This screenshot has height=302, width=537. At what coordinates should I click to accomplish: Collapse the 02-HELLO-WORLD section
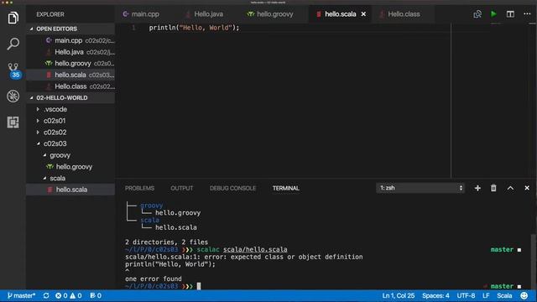pyautogui.click(x=70, y=97)
